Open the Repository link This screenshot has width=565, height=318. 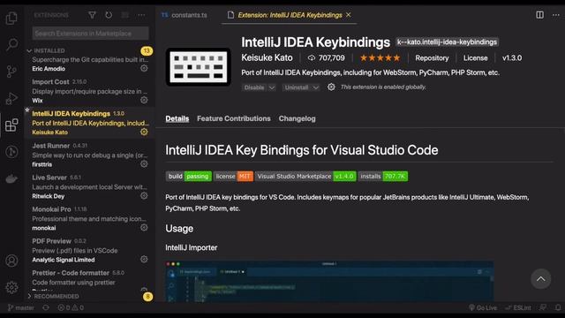[432, 58]
